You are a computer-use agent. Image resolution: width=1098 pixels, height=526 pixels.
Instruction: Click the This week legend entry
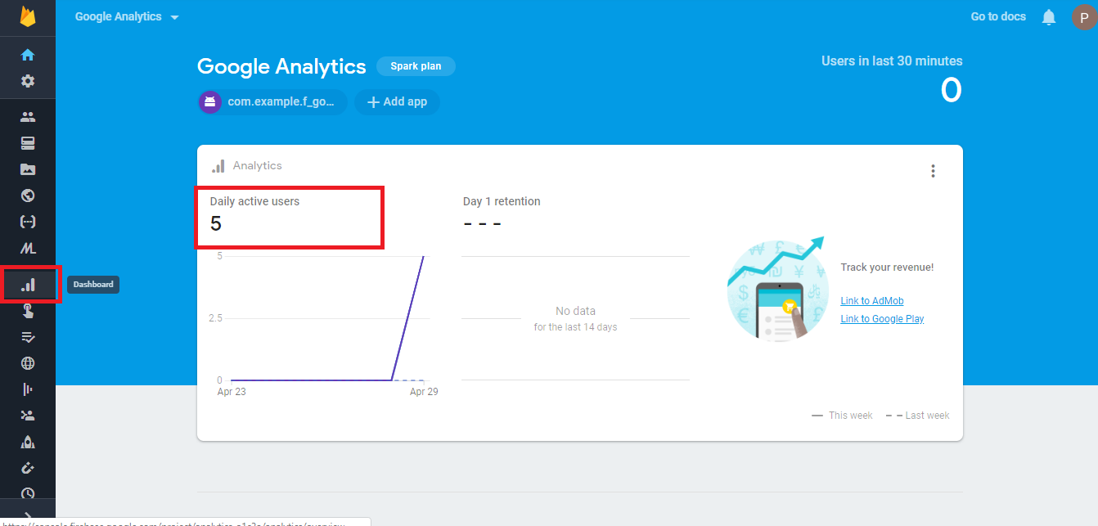tap(842, 416)
